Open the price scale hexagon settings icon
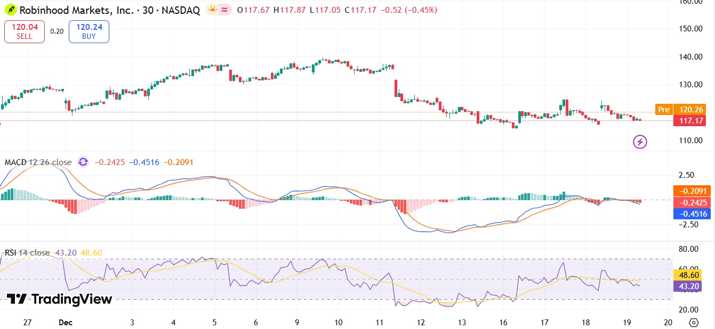The width and height of the screenshot is (715, 329). pyautogui.click(x=693, y=322)
